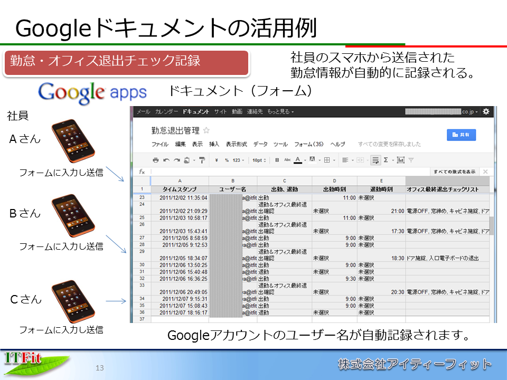This screenshot has width=507, height=380.
Task: Click cell 2011/12/02 11:35:04
Action: [x=180, y=197]
